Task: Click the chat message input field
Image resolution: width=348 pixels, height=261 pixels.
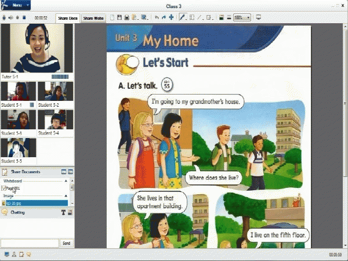Action: click(30, 243)
